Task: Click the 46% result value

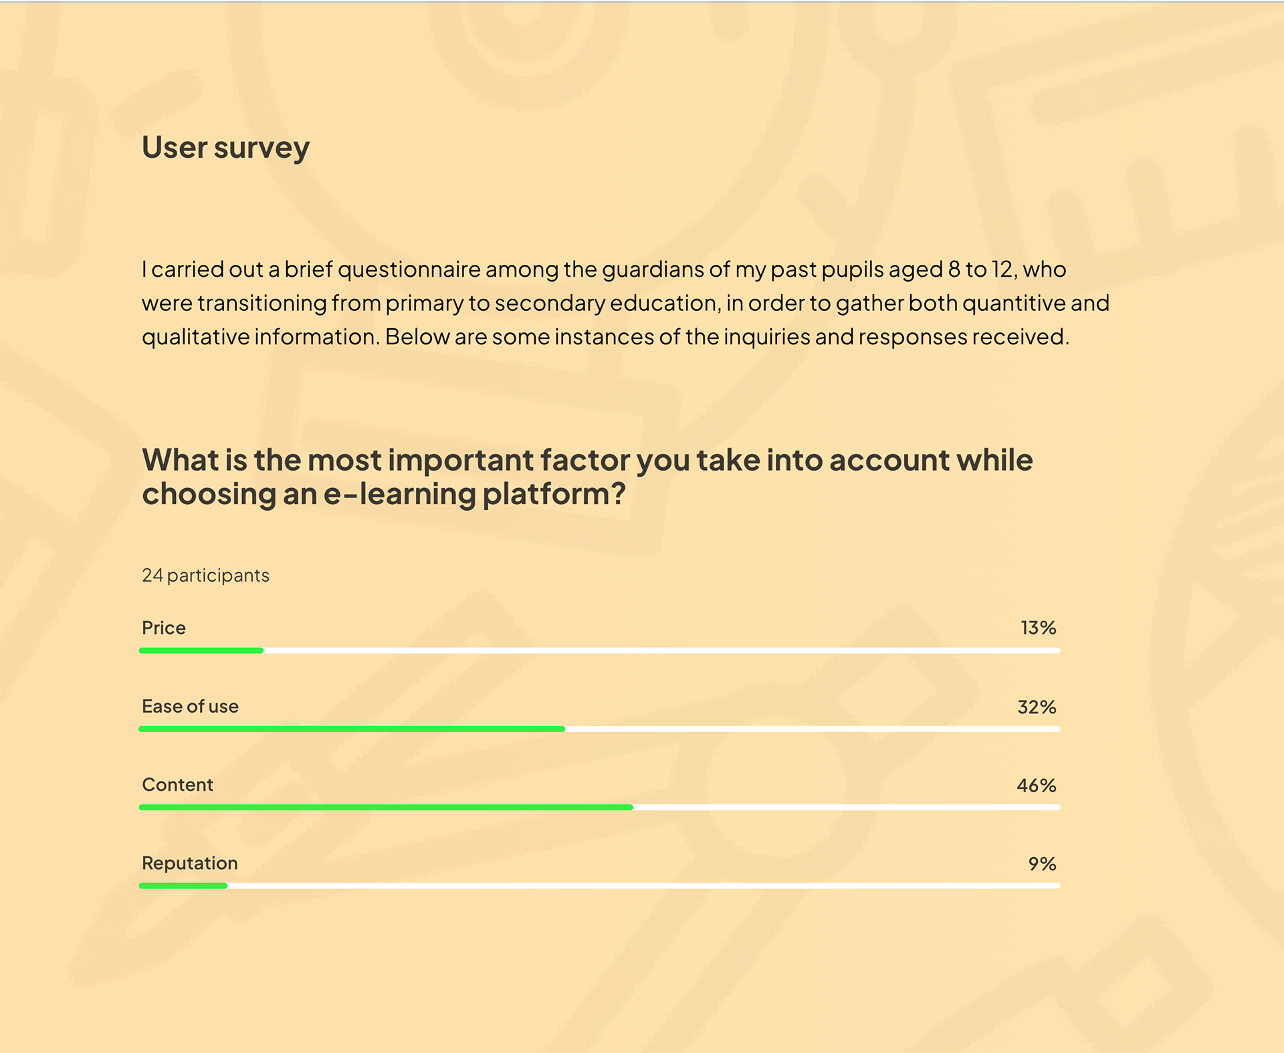Action: click(x=1037, y=786)
